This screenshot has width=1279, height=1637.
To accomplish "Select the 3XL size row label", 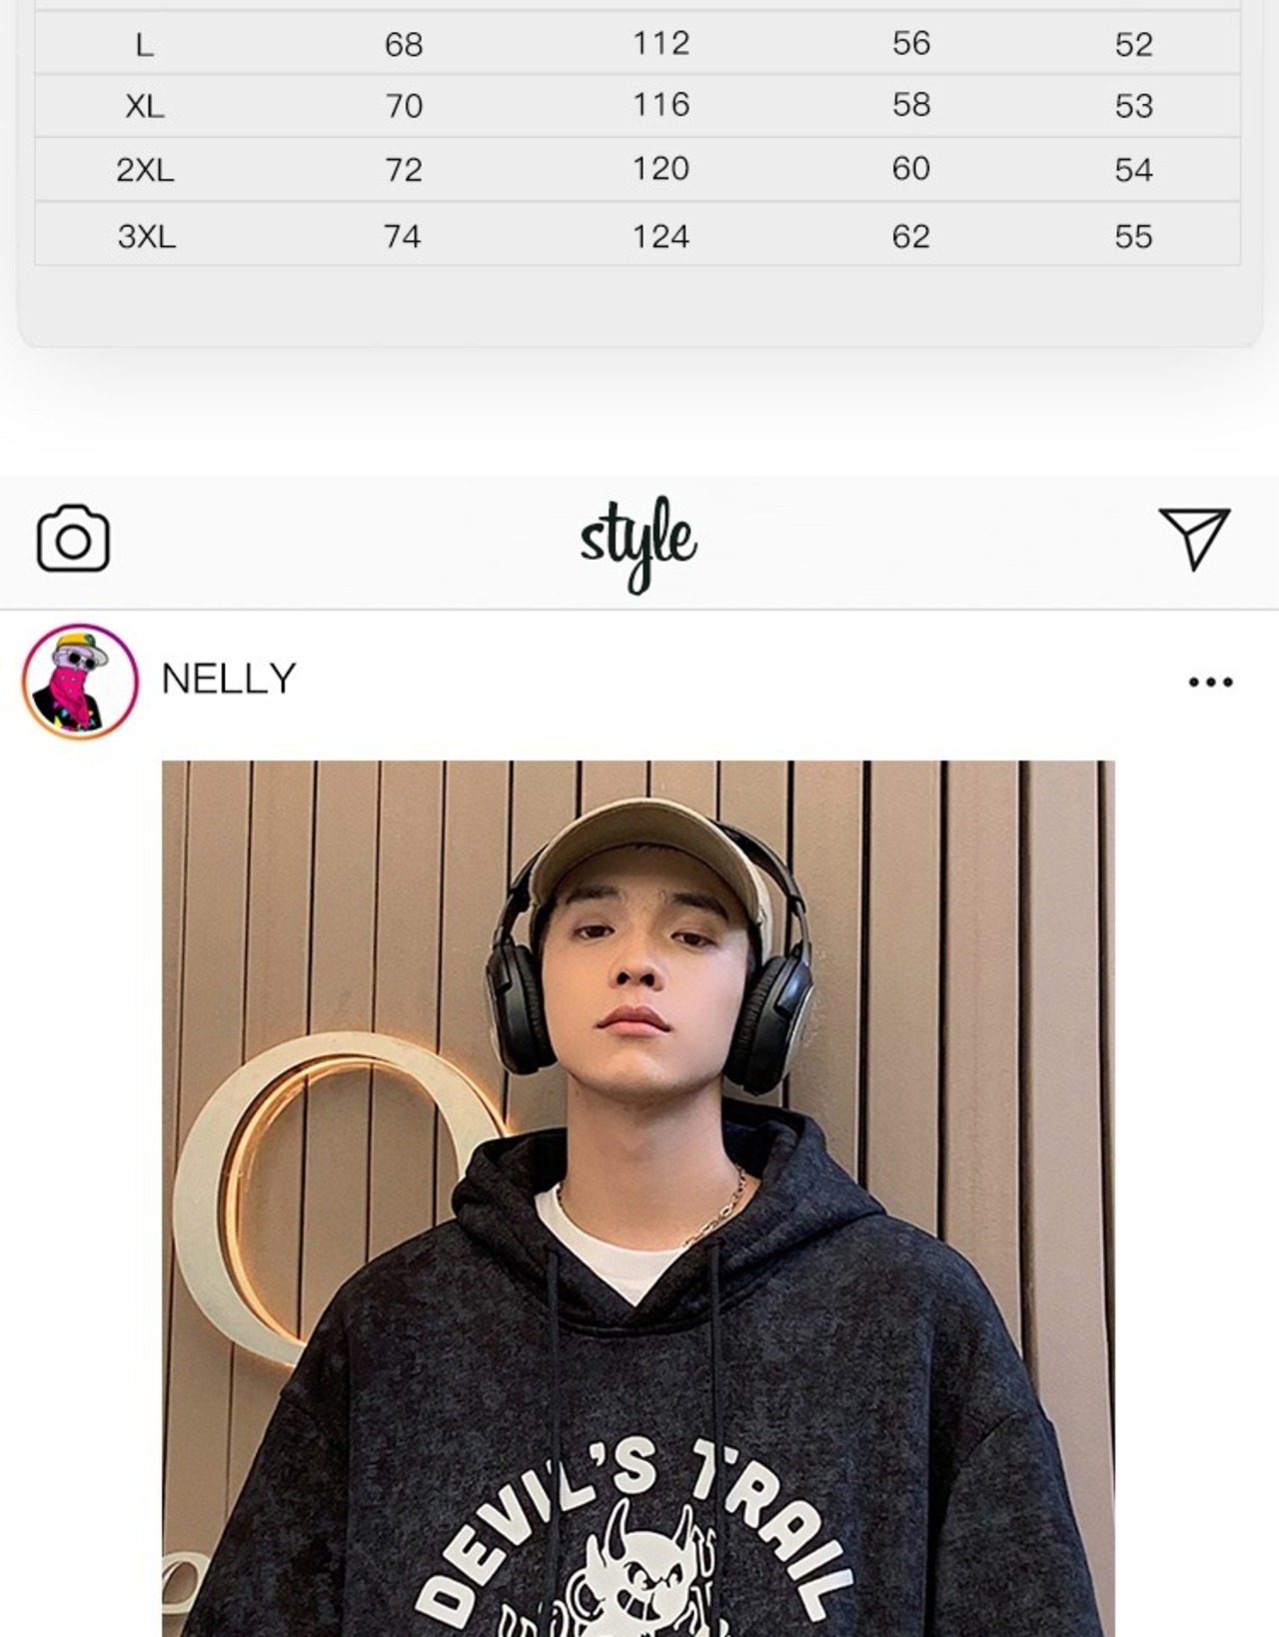I will pyautogui.click(x=147, y=237).
